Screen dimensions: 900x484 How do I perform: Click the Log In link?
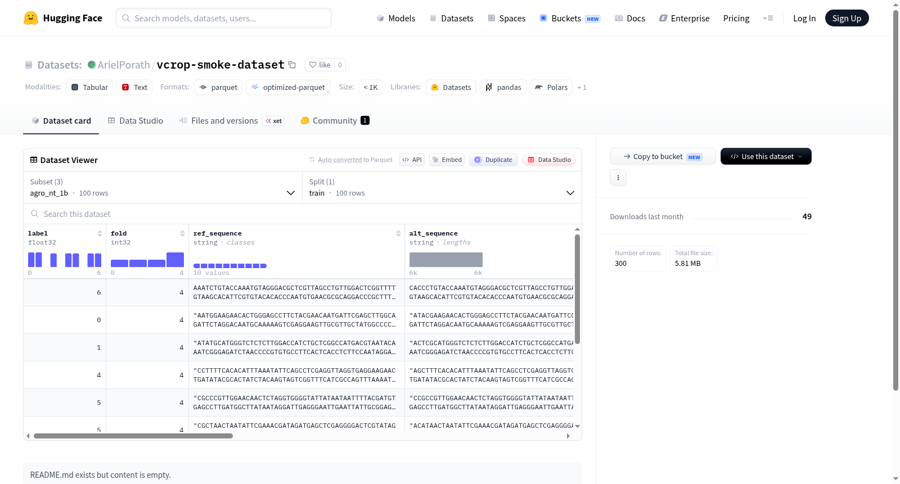click(x=804, y=19)
